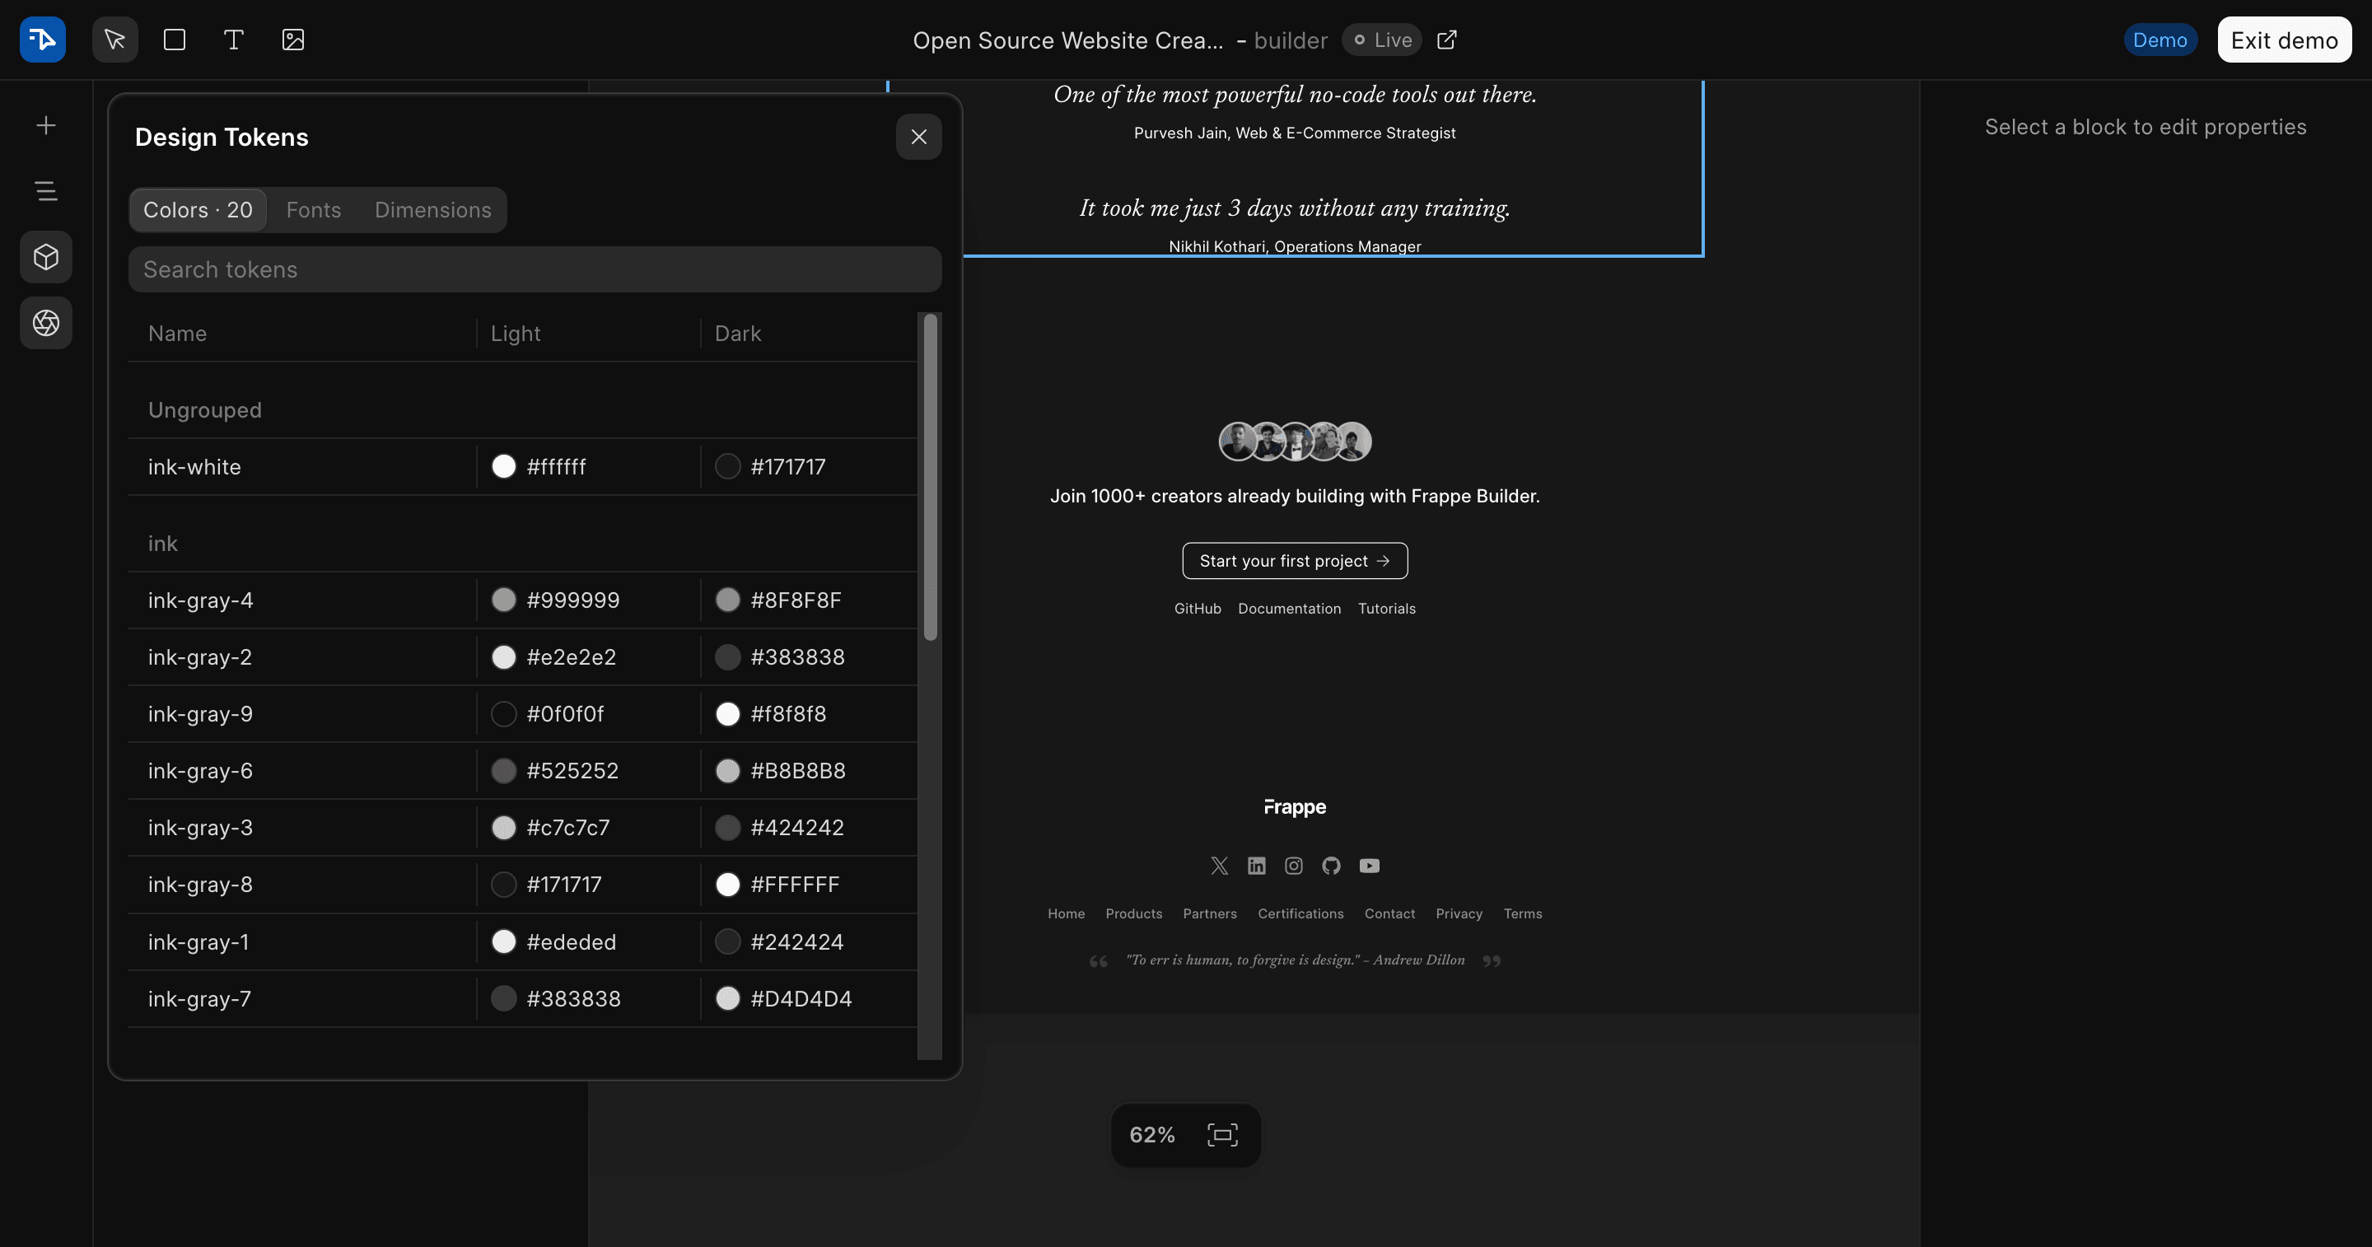Click the Search tokens field
The image size is (2372, 1247).
pyautogui.click(x=535, y=269)
